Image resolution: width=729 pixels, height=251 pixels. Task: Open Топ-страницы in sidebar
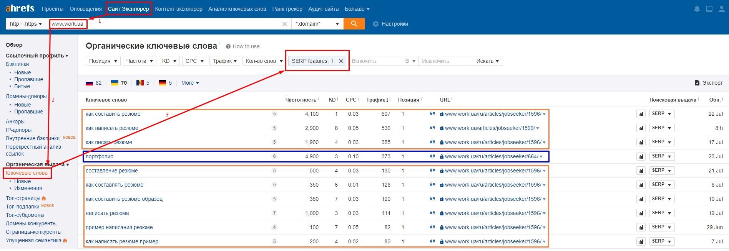click(23, 198)
